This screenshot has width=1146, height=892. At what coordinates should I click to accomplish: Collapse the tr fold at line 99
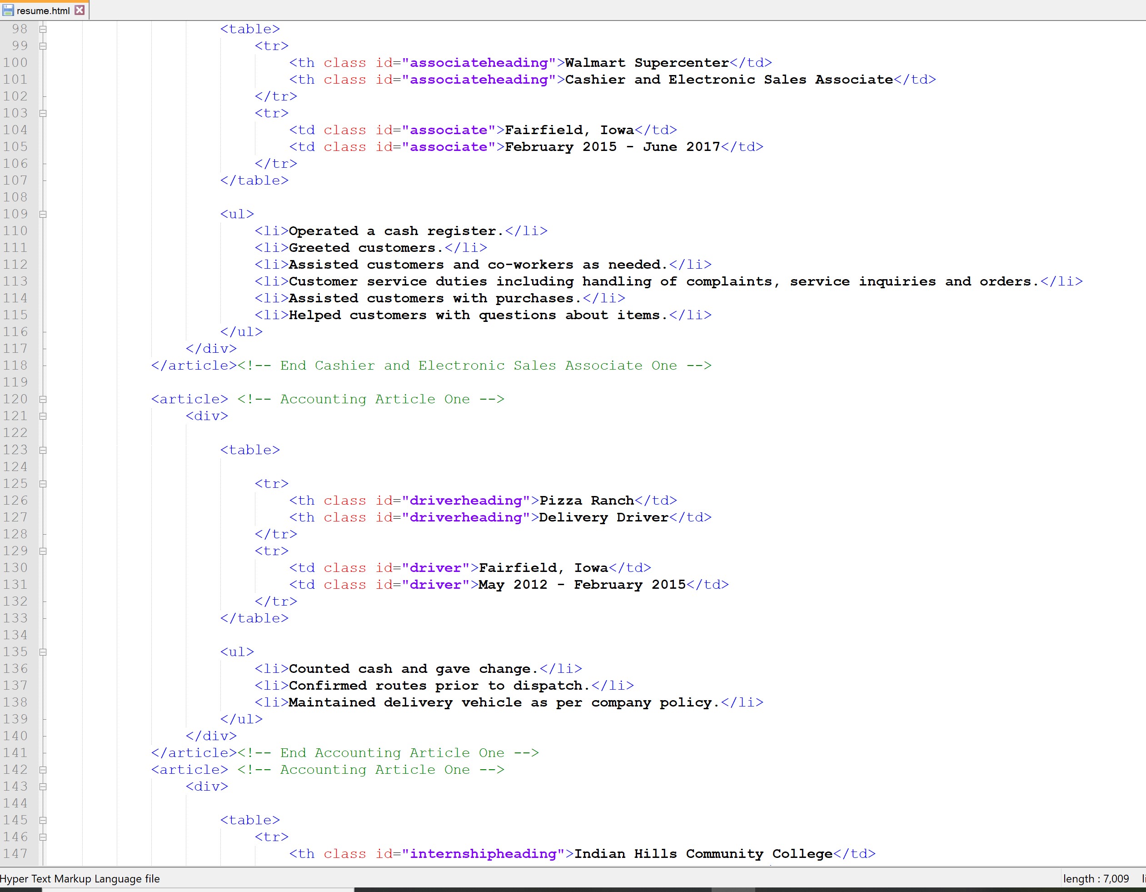pyautogui.click(x=43, y=46)
